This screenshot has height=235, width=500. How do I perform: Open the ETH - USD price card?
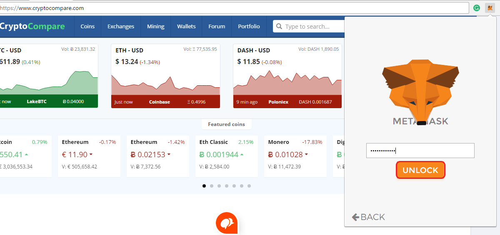[165, 76]
